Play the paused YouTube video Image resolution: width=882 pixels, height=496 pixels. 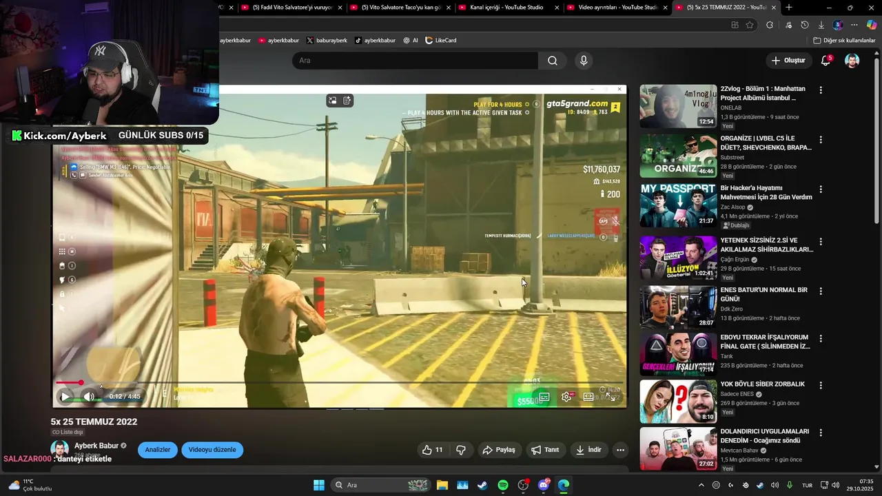(x=65, y=397)
